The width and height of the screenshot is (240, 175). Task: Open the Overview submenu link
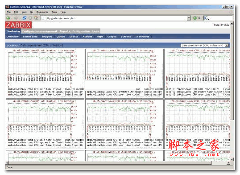[x=12, y=37]
